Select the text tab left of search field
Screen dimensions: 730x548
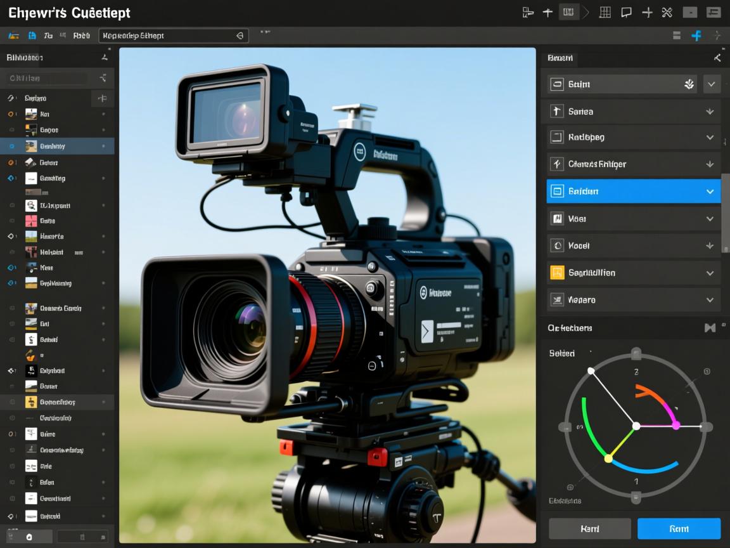point(81,36)
